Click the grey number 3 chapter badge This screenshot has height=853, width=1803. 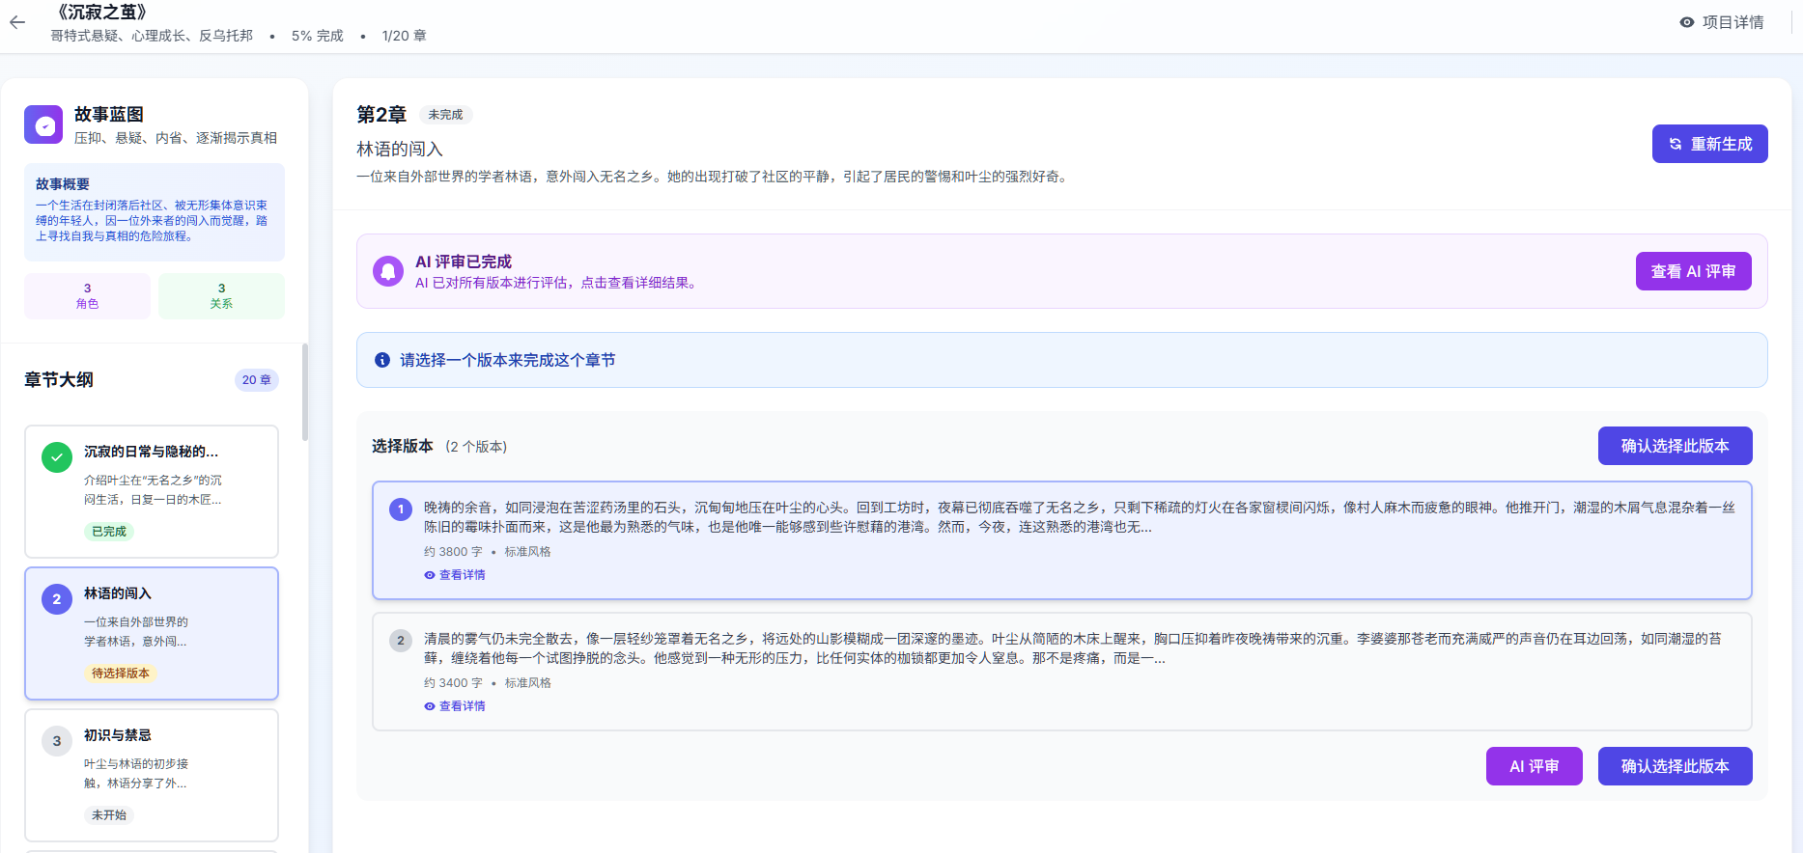(x=57, y=741)
